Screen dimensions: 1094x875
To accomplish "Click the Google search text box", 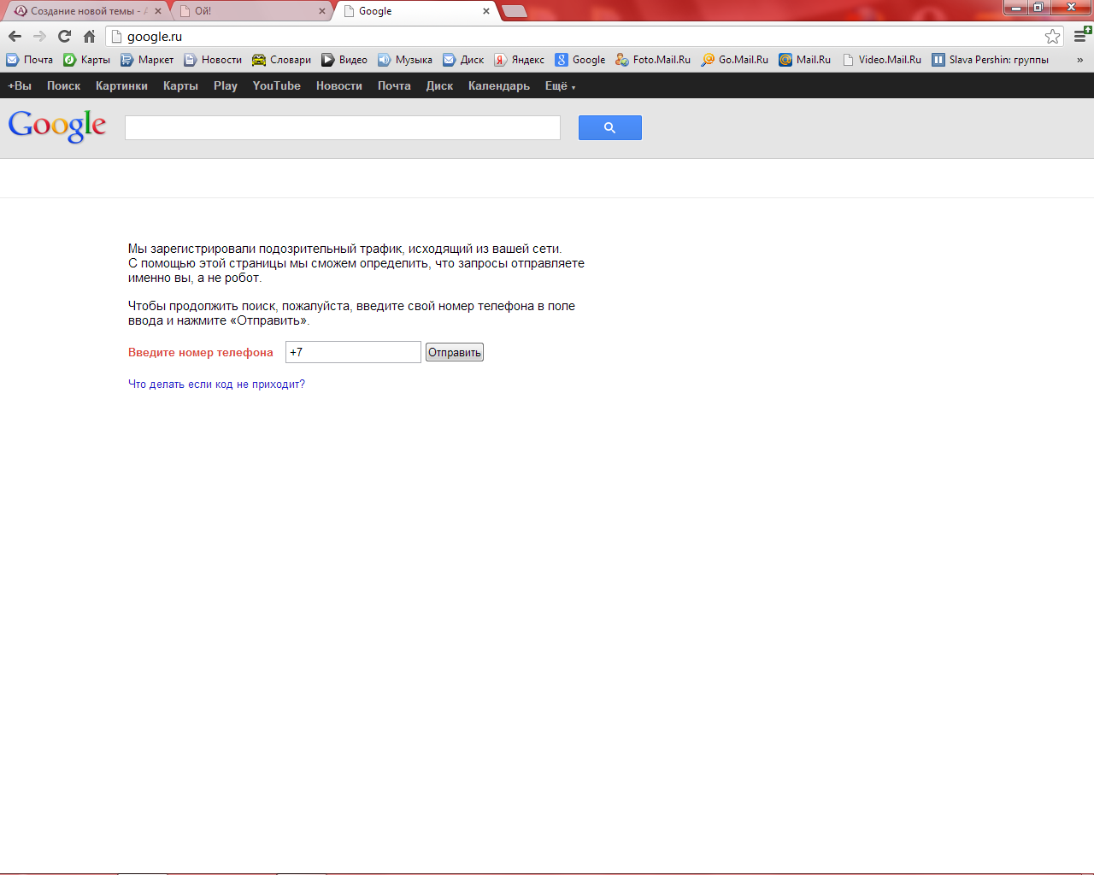I will pos(343,127).
